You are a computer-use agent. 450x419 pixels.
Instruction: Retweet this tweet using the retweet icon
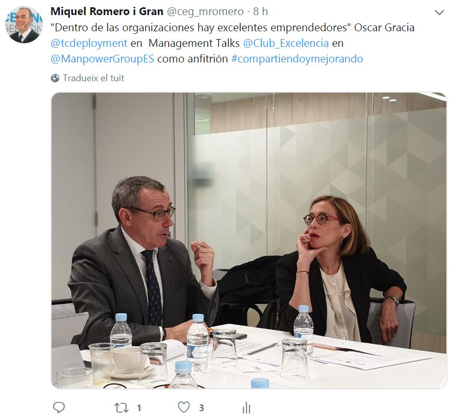[121, 408]
